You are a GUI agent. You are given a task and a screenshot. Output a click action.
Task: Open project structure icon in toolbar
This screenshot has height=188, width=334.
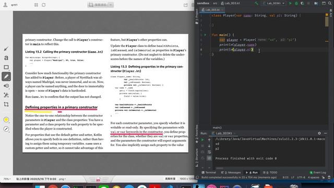point(316,3)
